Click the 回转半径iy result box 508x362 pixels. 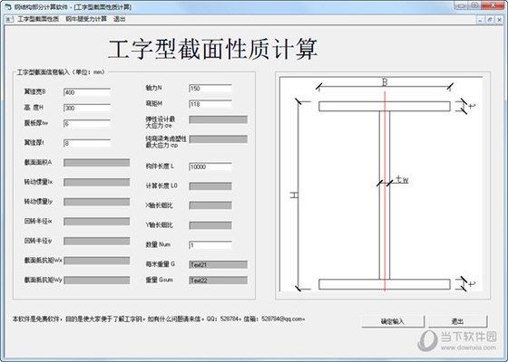pyautogui.click(x=97, y=241)
